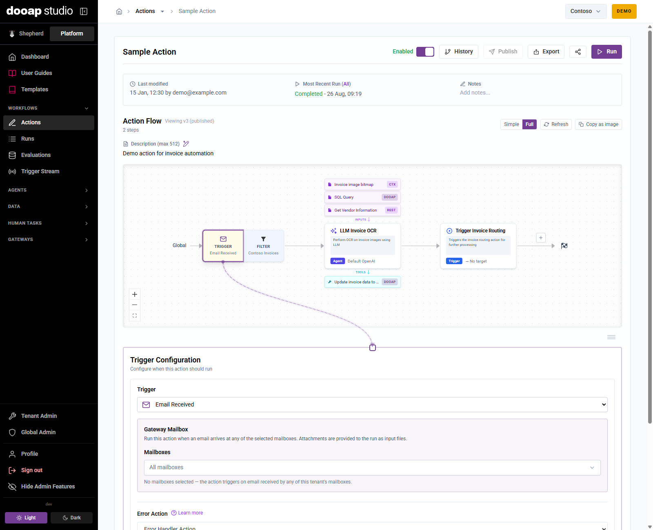
Task: Open the Dashboard sidebar item
Action: point(49,57)
